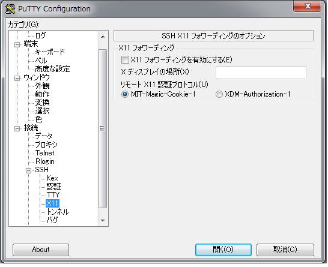This screenshot has height=267, width=328.
Task: Select the Kex tree item
Action: [52, 178]
